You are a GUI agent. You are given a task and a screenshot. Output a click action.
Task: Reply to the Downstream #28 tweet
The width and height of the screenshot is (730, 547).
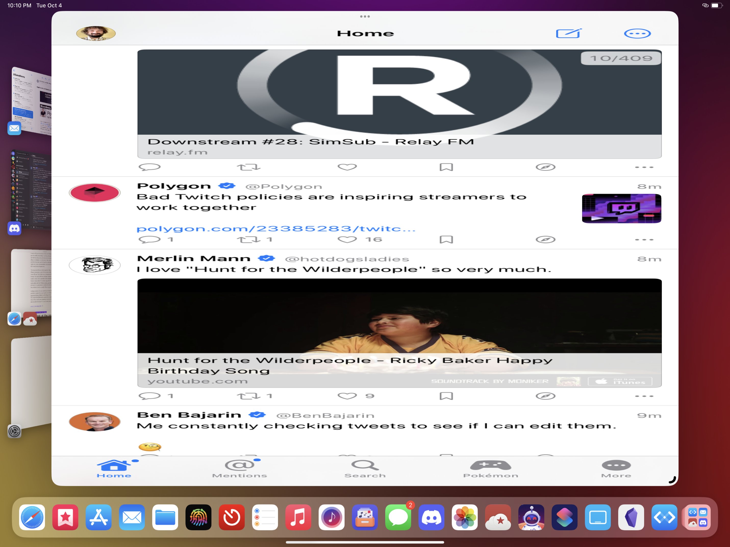coord(149,167)
